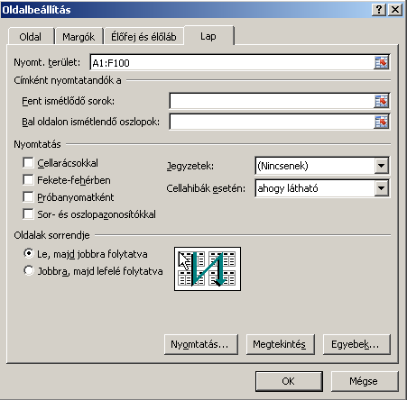This screenshot has width=407, height=400.
Task: Enable the Cellarácsokkal checkbox
Action: [28, 163]
